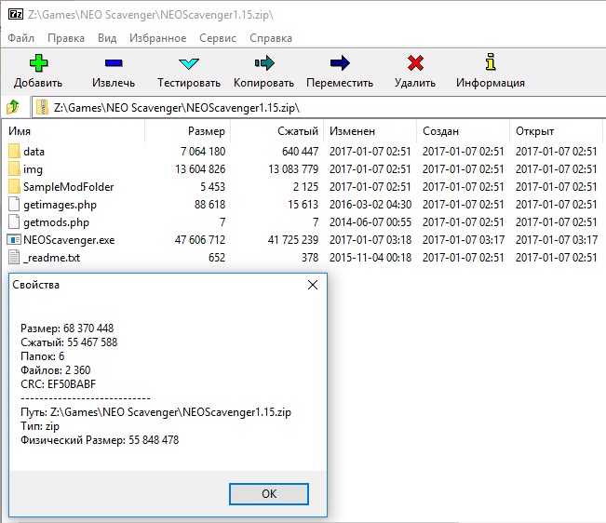Screen dimensions: 606x523
Task: Select the SampleModFolder folder icon
Action: point(14,186)
